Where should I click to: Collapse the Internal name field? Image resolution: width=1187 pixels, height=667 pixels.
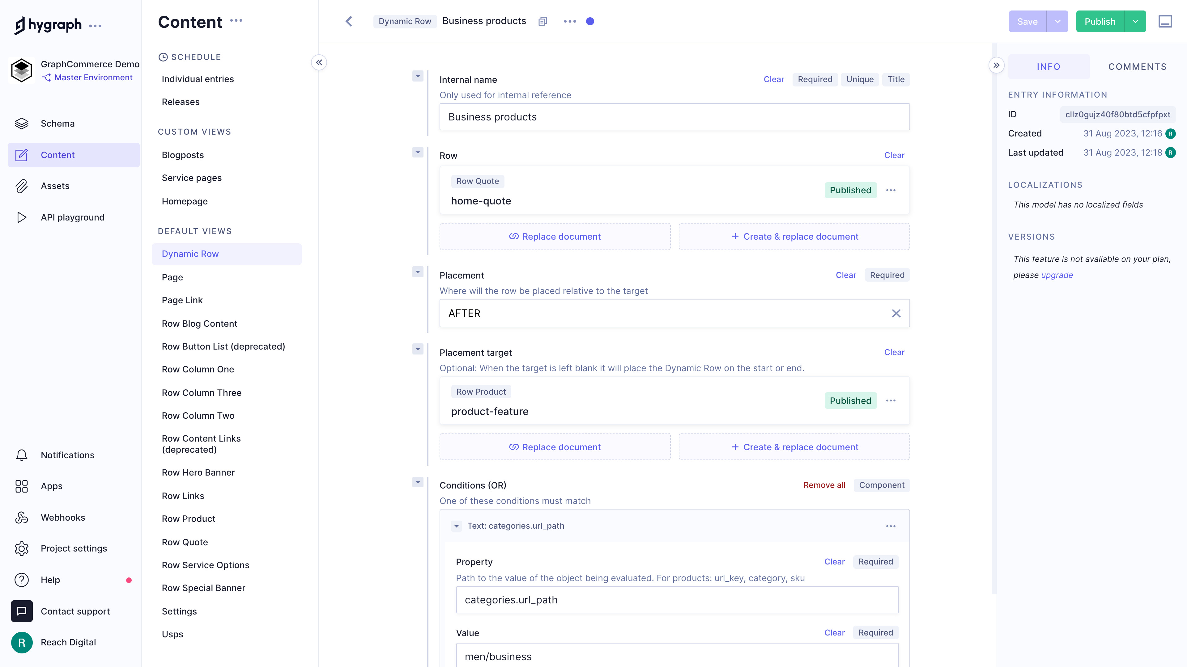click(418, 76)
